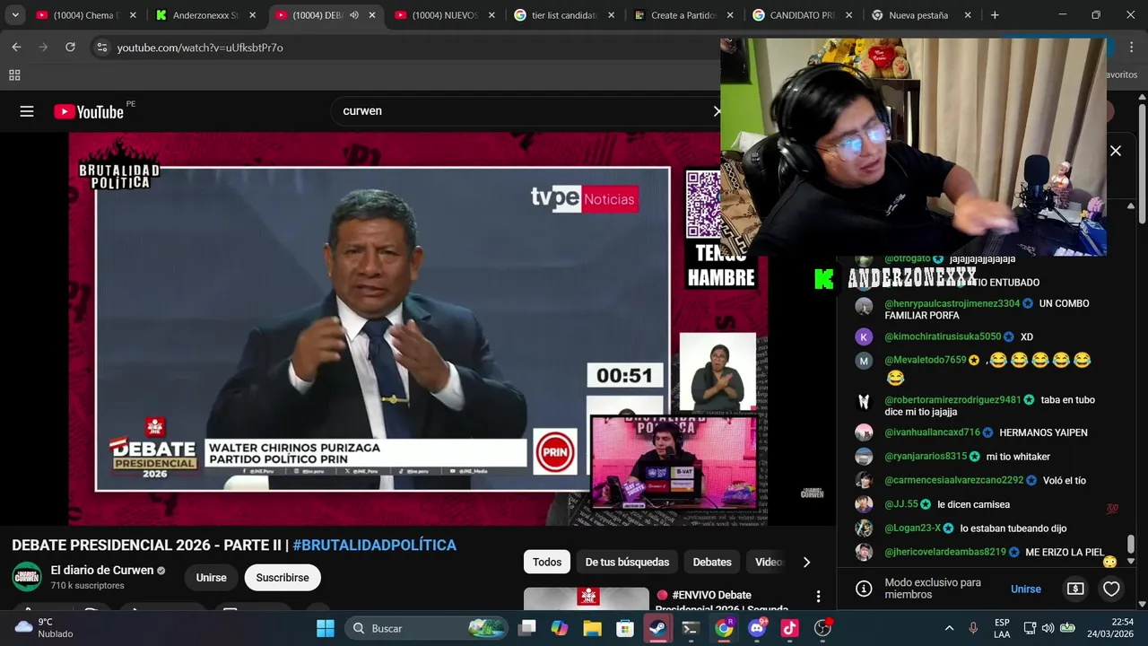Image resolution: width=1148 pixels, height=646 pixels.
Task: Click Unirse in the chat members bar
Action: click(1026, 589)
